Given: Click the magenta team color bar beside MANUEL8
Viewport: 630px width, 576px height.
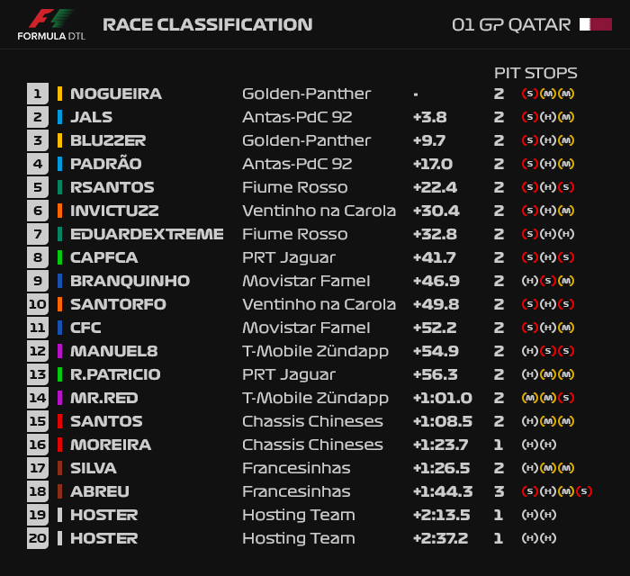Looking at the screenshot, I should (60, 351).
